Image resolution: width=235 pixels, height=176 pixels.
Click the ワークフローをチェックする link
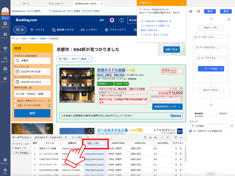pyautogui.click(x=154, y=35)
